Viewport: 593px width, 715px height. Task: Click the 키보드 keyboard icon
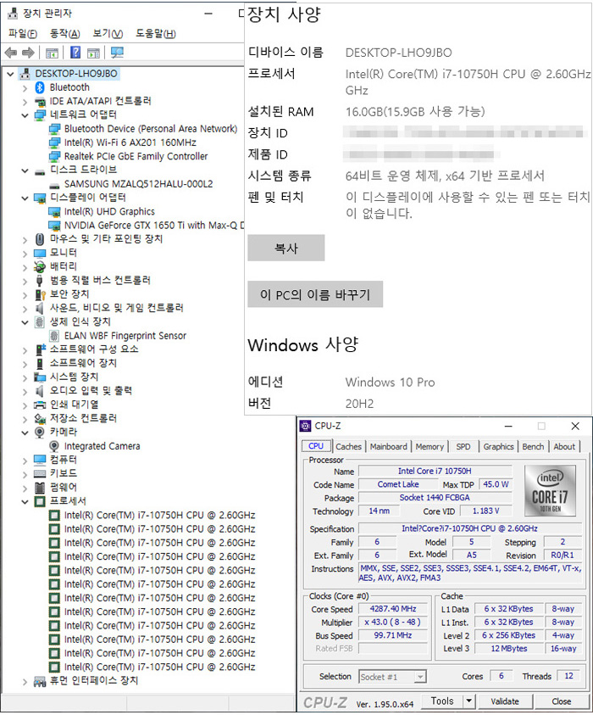(40, 474)
